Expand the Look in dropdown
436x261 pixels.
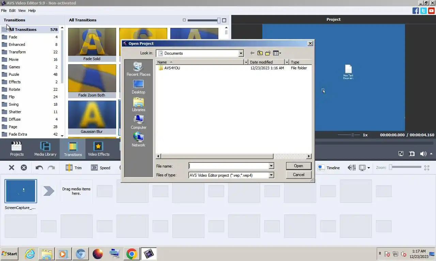coord(241,53)
